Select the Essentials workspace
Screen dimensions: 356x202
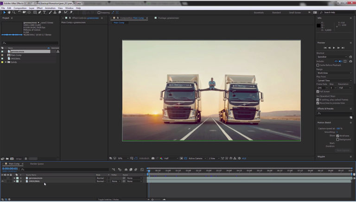[x=259, y=13]
